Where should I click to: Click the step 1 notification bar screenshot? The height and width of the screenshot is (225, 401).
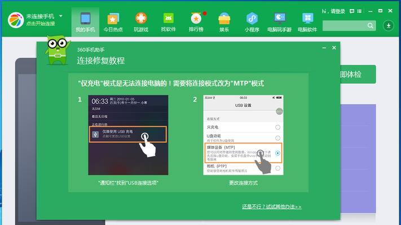[x=128, y=135]
